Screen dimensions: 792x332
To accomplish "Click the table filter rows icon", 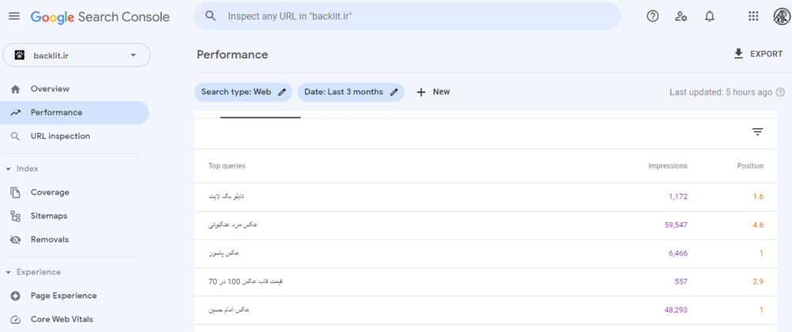I will coord(757,132).
